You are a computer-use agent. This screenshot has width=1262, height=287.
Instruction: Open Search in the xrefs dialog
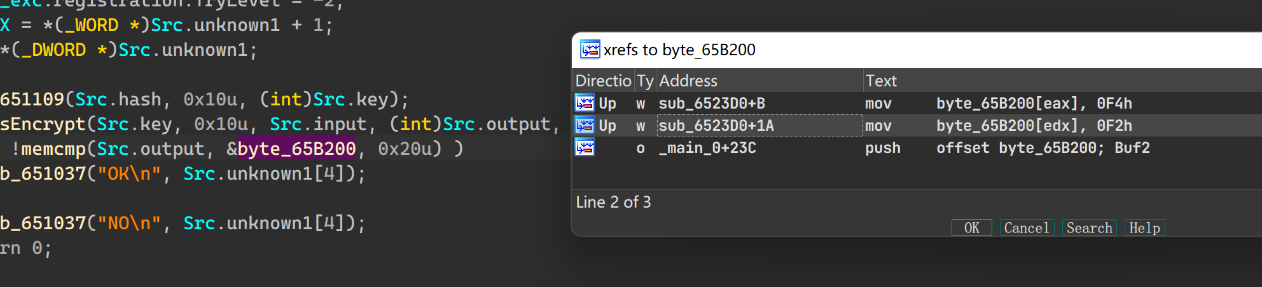pyautogui.click(x=1089, y=228)
